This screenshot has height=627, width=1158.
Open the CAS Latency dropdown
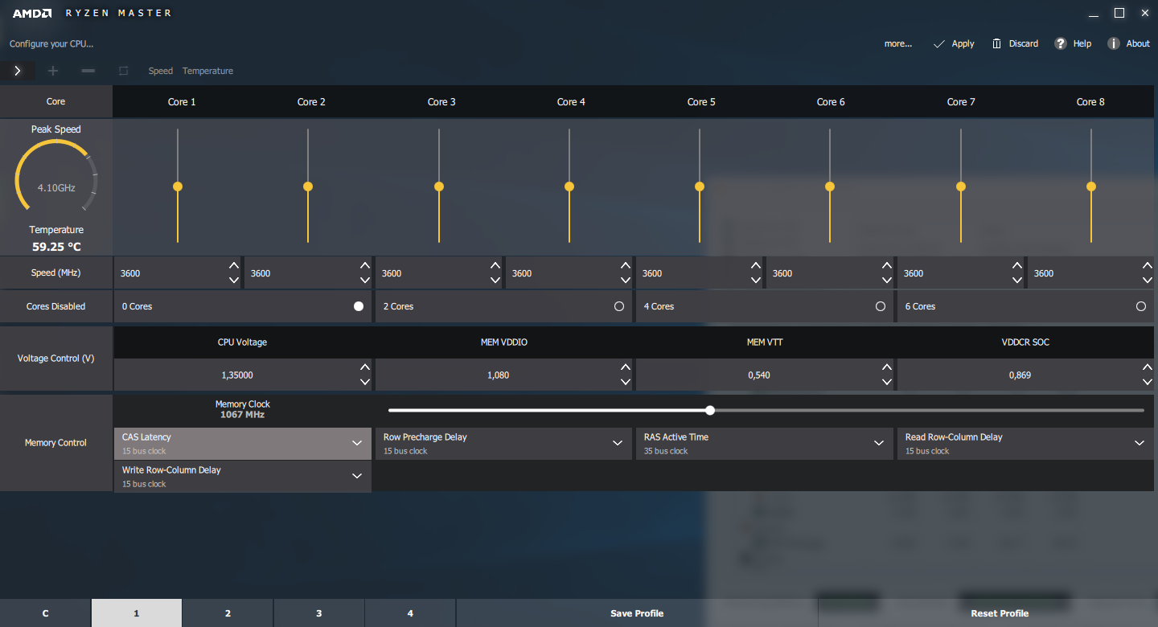[x=243, y=444]
